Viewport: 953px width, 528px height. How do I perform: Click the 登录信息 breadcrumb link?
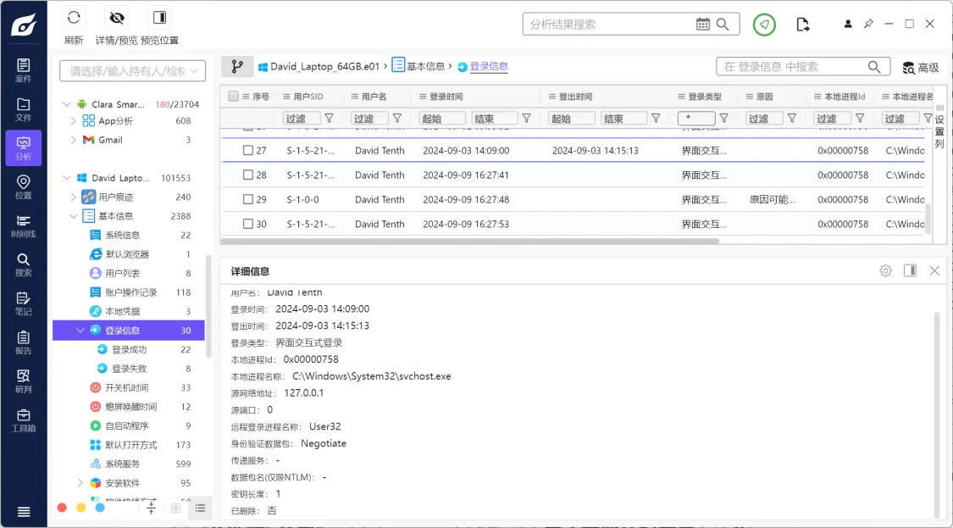coord(489,66)
